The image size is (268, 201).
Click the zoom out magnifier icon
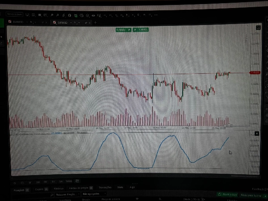(58, 15)
